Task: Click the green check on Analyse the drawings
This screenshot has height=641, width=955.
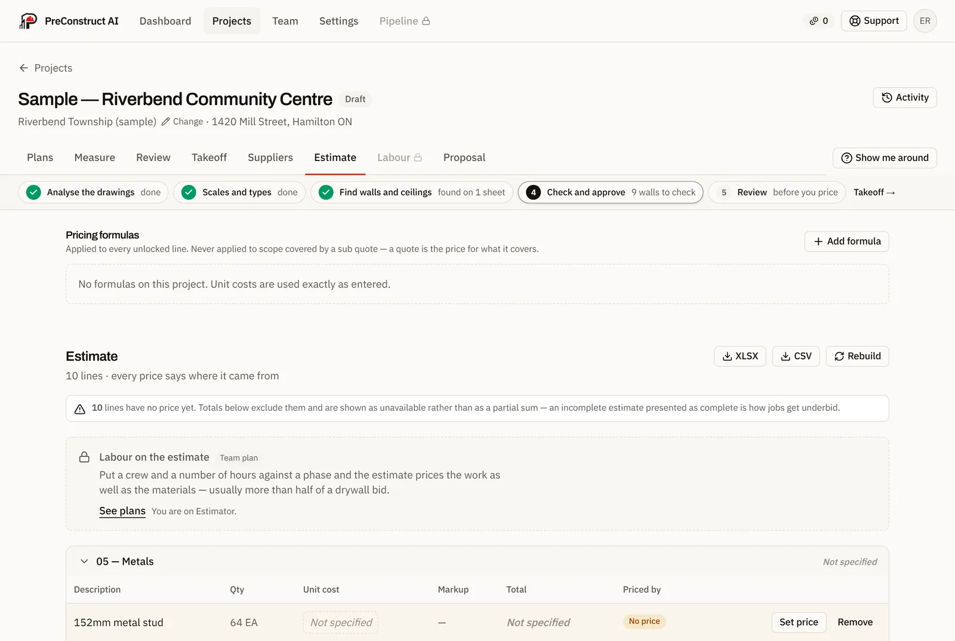Action: tap(33, 193)
